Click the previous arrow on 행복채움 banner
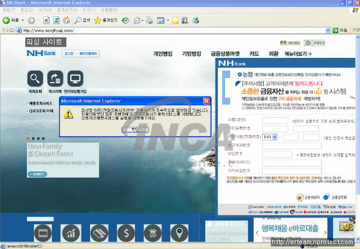Viewport: 360px width, 249px height. pyautogui.click(x=257, y=233)
